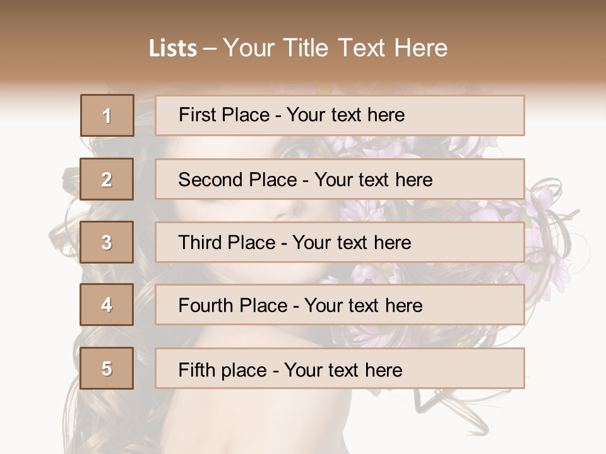Screen dimensions: 606x454
Task: Select the number 4 square
Action: tap(107, 305)
